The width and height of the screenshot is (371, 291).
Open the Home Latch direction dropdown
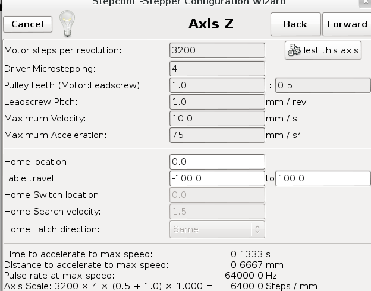217,229
